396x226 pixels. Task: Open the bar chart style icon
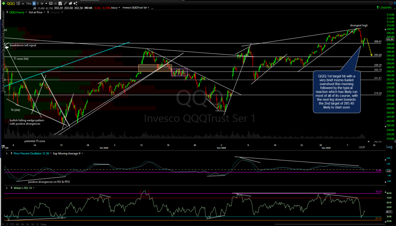tap(55, 4)
